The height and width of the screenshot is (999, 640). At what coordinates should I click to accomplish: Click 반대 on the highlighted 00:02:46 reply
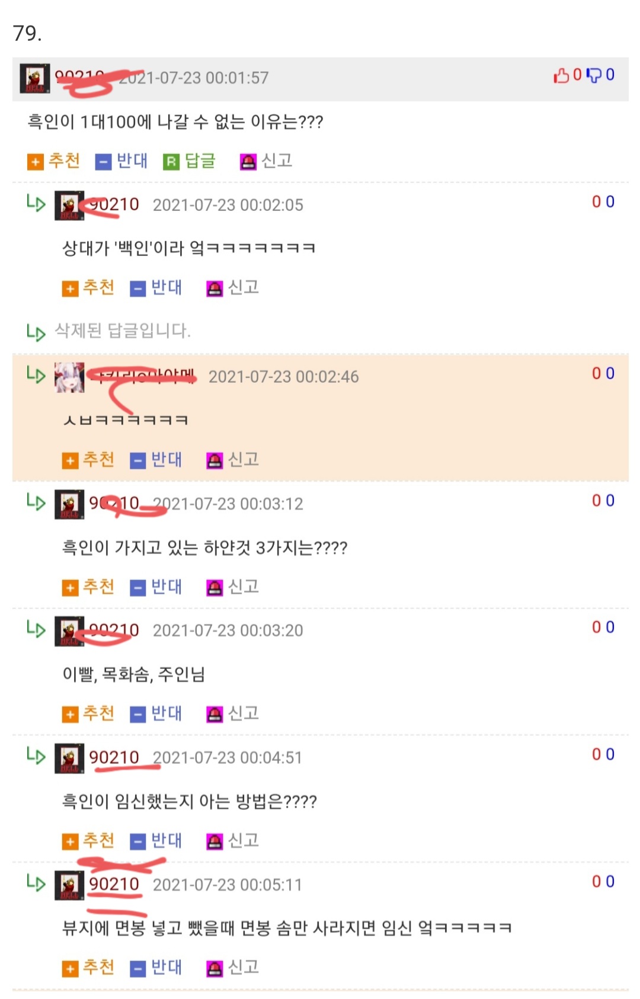[x=156, y=460]
